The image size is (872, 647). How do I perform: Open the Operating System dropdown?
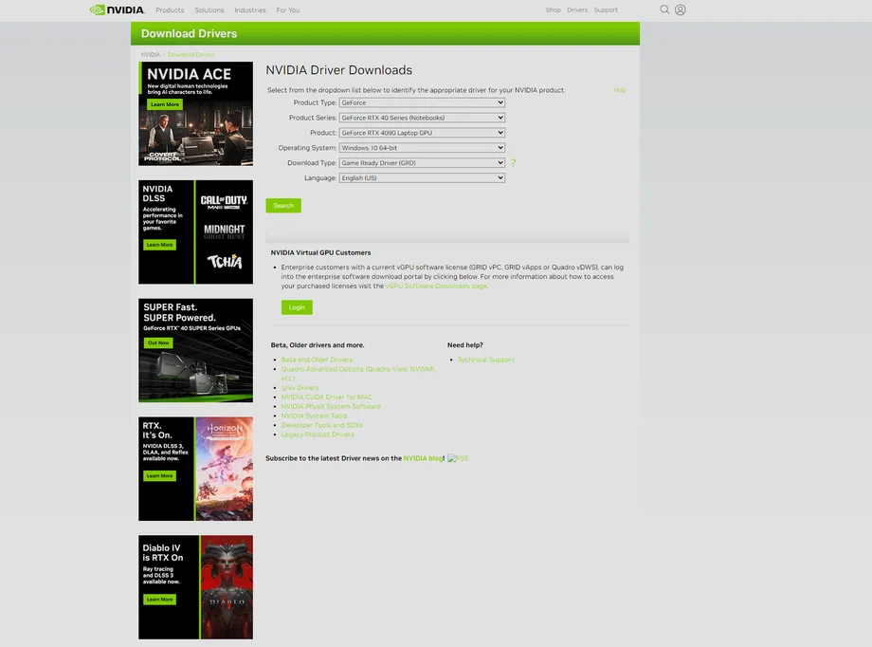click(422, 148)
